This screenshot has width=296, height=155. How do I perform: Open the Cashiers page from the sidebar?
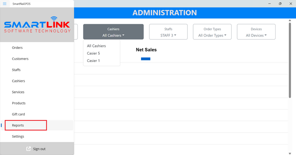tap(18, 81)
